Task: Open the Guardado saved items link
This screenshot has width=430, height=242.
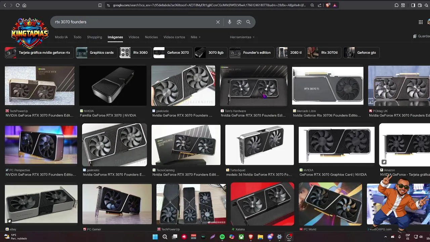Action: (x=422, y=36)
